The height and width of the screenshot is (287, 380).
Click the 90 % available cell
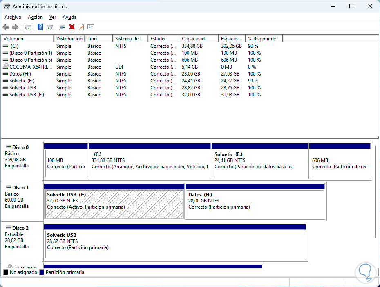(x=253, y=46)
